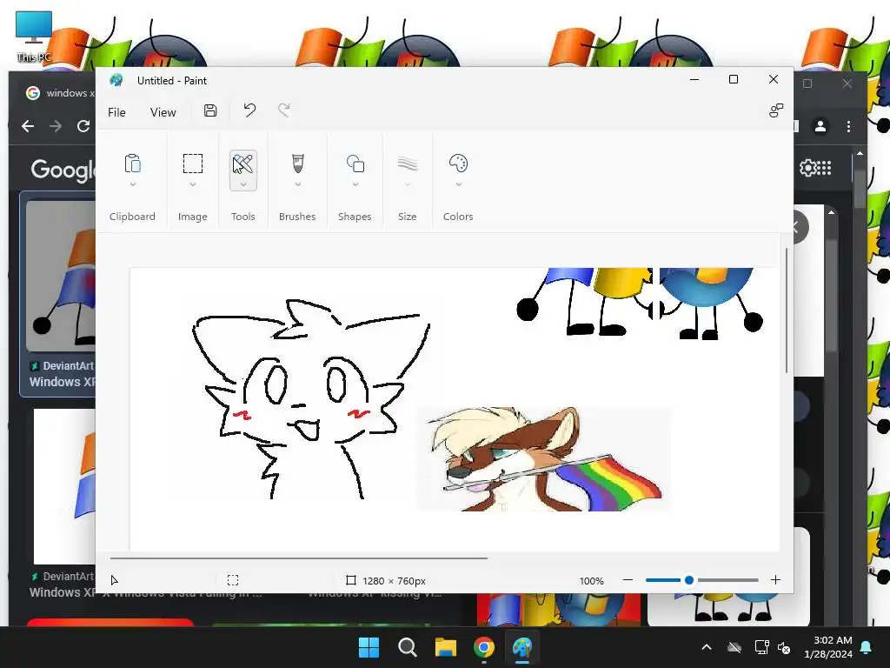
Task: Click the muted volume tray icon
Action: pyautogui.click(x=784, y=647)
